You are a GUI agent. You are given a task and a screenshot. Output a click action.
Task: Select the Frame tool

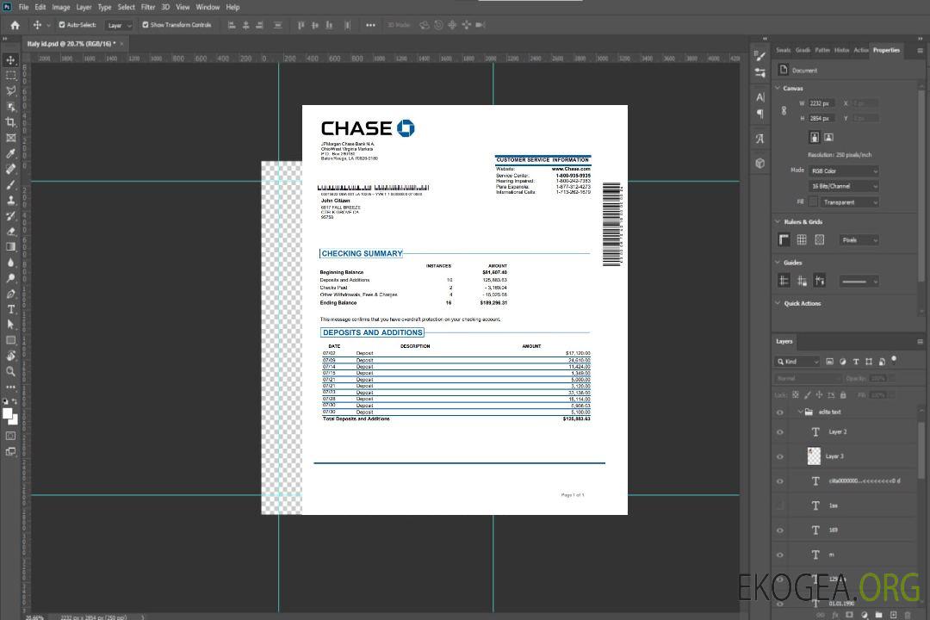coord(10,138)
